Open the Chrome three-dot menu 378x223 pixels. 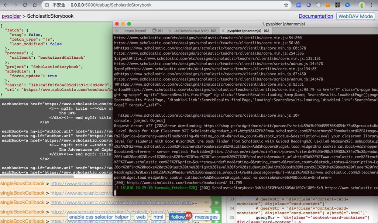pos(371,5)
